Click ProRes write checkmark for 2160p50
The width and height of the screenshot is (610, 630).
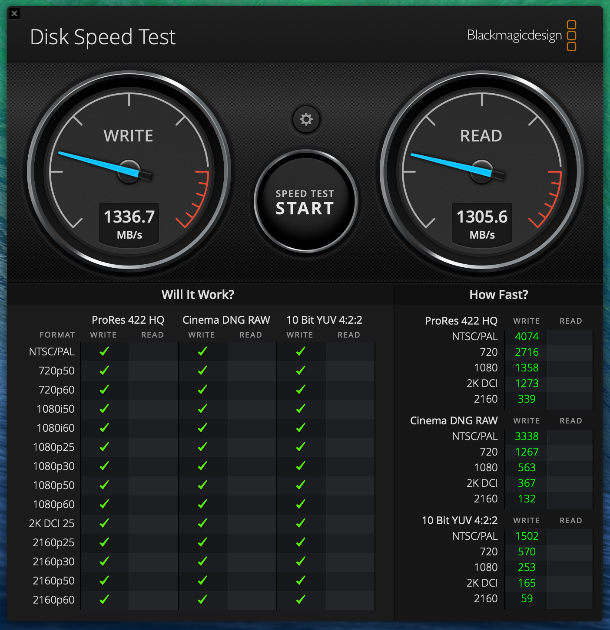click(x=104, y=580)
